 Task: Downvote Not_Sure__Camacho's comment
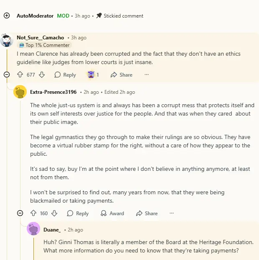point(41,75)
